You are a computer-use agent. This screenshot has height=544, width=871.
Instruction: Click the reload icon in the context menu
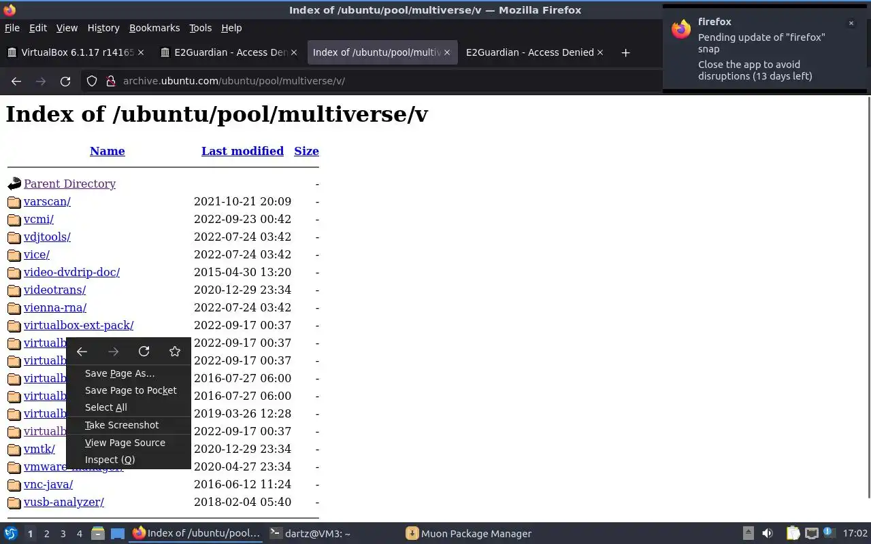point(144,352)
